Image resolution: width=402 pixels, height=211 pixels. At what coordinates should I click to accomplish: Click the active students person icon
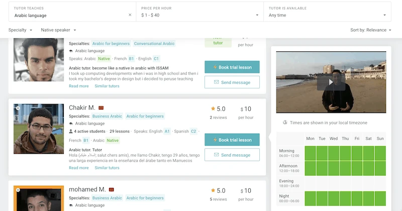[x=71, y=131]
